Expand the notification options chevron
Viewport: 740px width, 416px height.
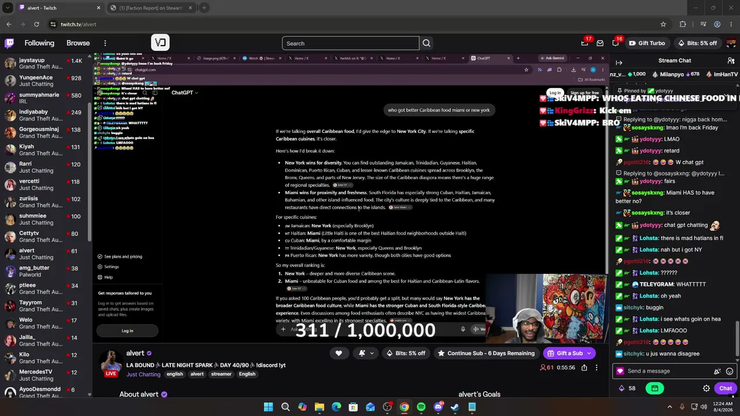(x=372, y=353)
